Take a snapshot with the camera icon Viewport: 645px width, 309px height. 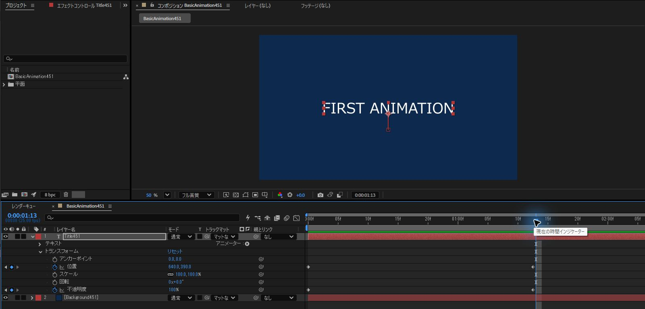click(320, 195)
